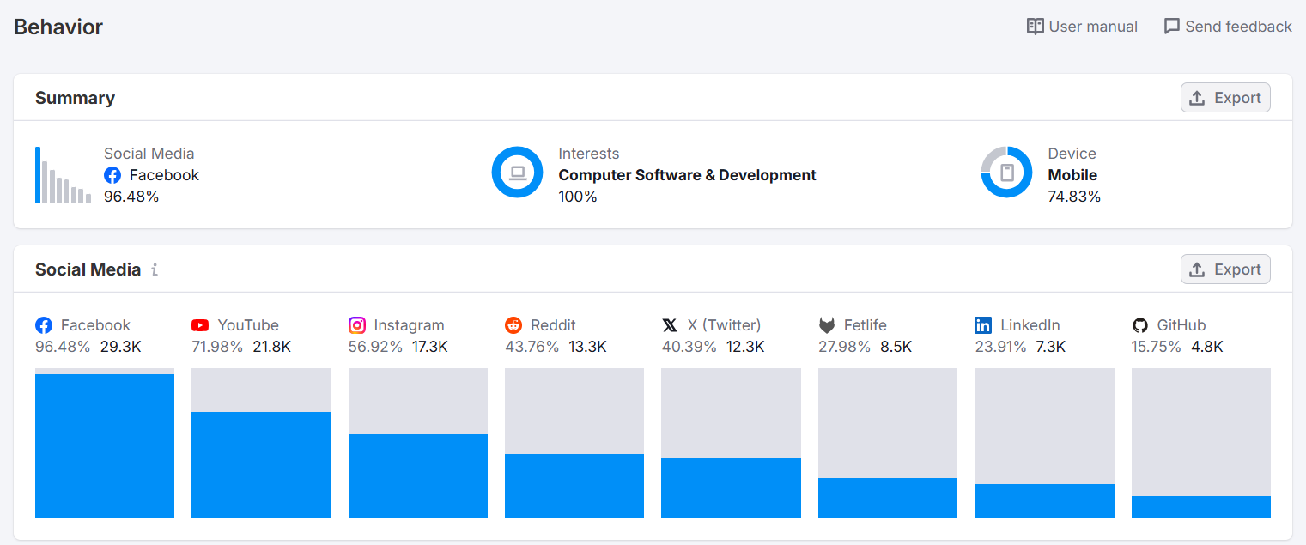Image resolution: width=1306 pixels, height=545 pixels.
Task: Click the Reddit 43.76% value
Action: coord(532,347)
